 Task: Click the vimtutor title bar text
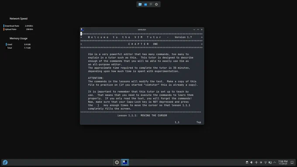pos(142,30)
